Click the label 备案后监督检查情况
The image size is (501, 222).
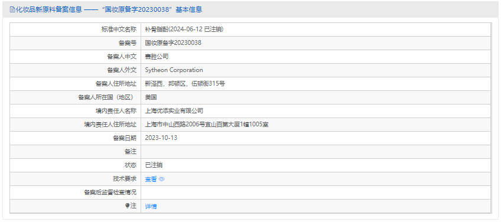coord(110,192)
